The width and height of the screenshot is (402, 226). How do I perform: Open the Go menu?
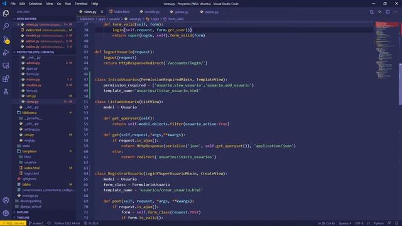59,4
